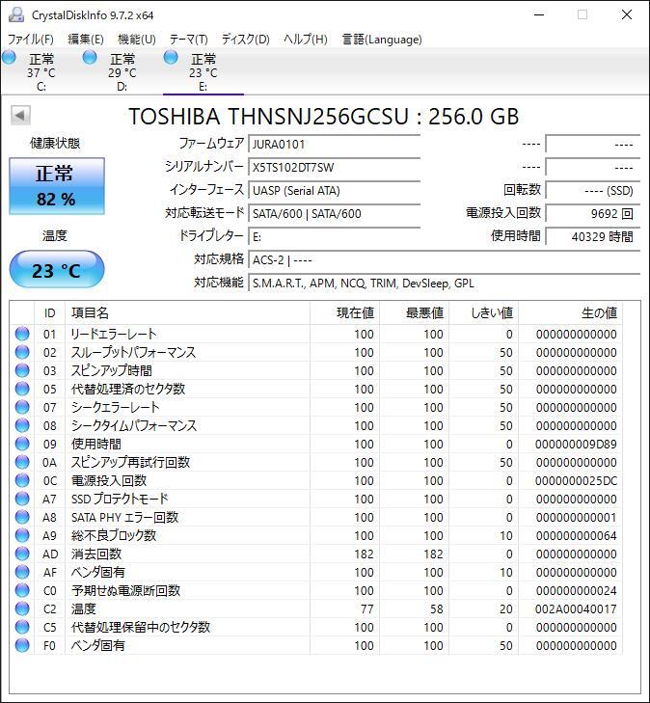Click blue status dot for ID 03 row

(x=22, y=370)
